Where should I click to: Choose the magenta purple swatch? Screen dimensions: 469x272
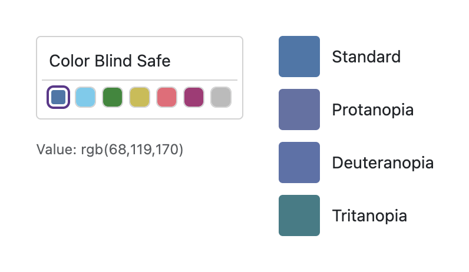(194, 97)
